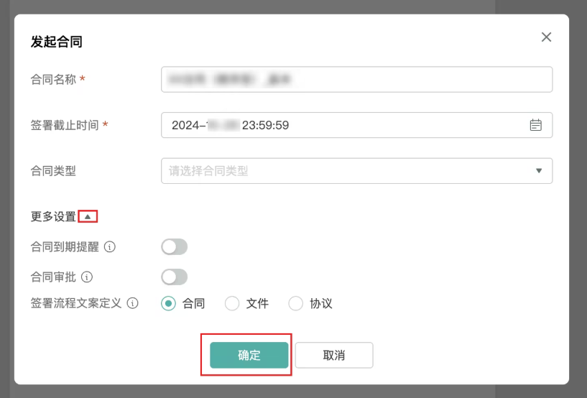
Task: Confirm with the 确定 button
Action: tap(249, 355)
